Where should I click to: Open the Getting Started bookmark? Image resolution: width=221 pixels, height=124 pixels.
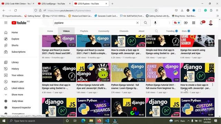(32, 16)
